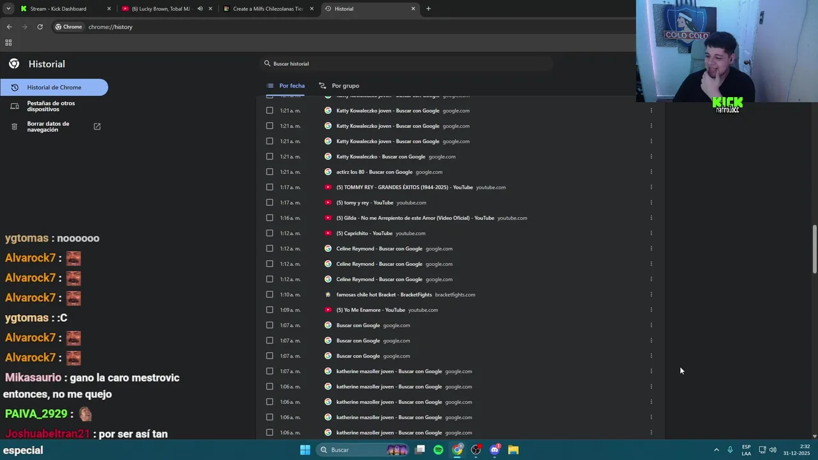Open the Yo Me Enamore YouTube link

click(x=371, y=310)
